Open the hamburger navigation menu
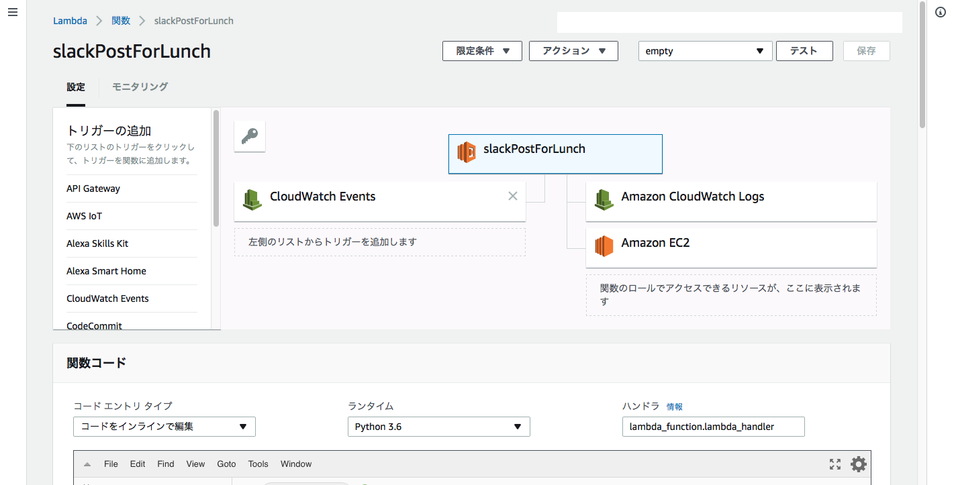 (x=12, y=13)
